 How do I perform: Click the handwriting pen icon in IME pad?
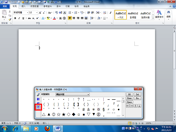coord(38,95)
